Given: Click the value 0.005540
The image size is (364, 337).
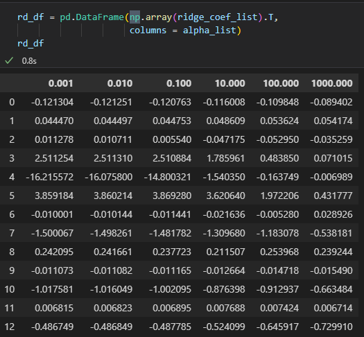Looking at the screenshot, I should [x=172, y=139].
